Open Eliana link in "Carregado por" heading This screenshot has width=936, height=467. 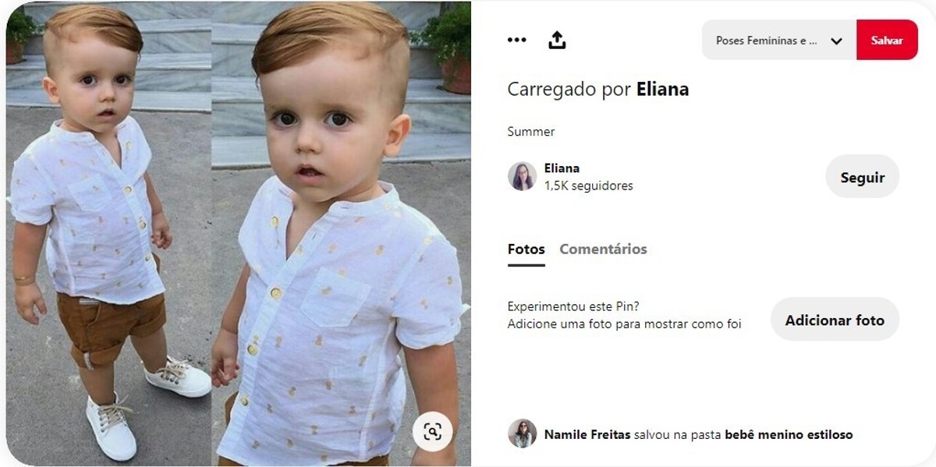[x=662, y=89]
